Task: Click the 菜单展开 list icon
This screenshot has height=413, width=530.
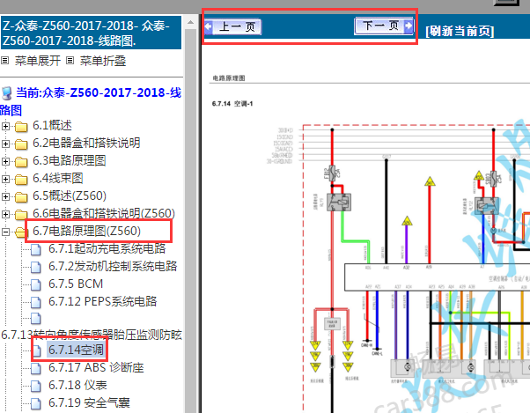Action: 4,61
